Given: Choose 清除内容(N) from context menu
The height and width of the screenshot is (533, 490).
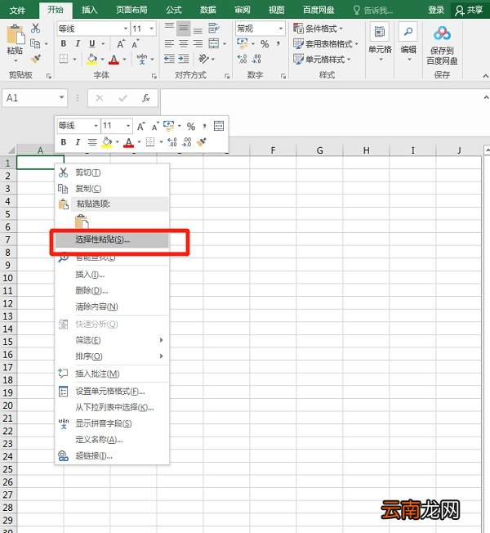Looking at the screenshot, I should (x=112, y=307).
